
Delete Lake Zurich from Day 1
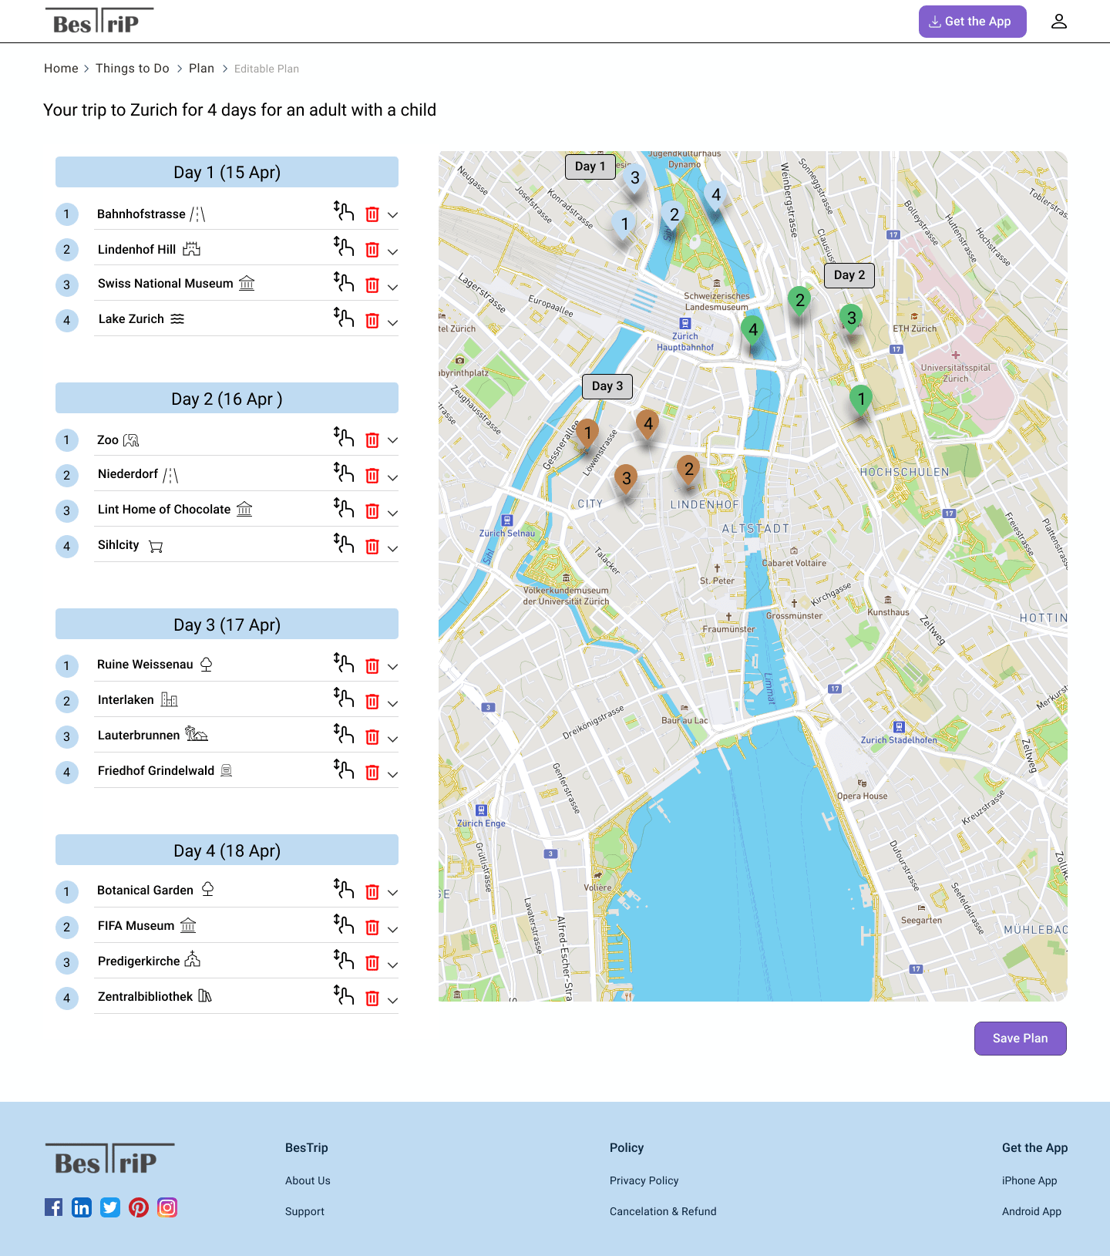point(372,321)
